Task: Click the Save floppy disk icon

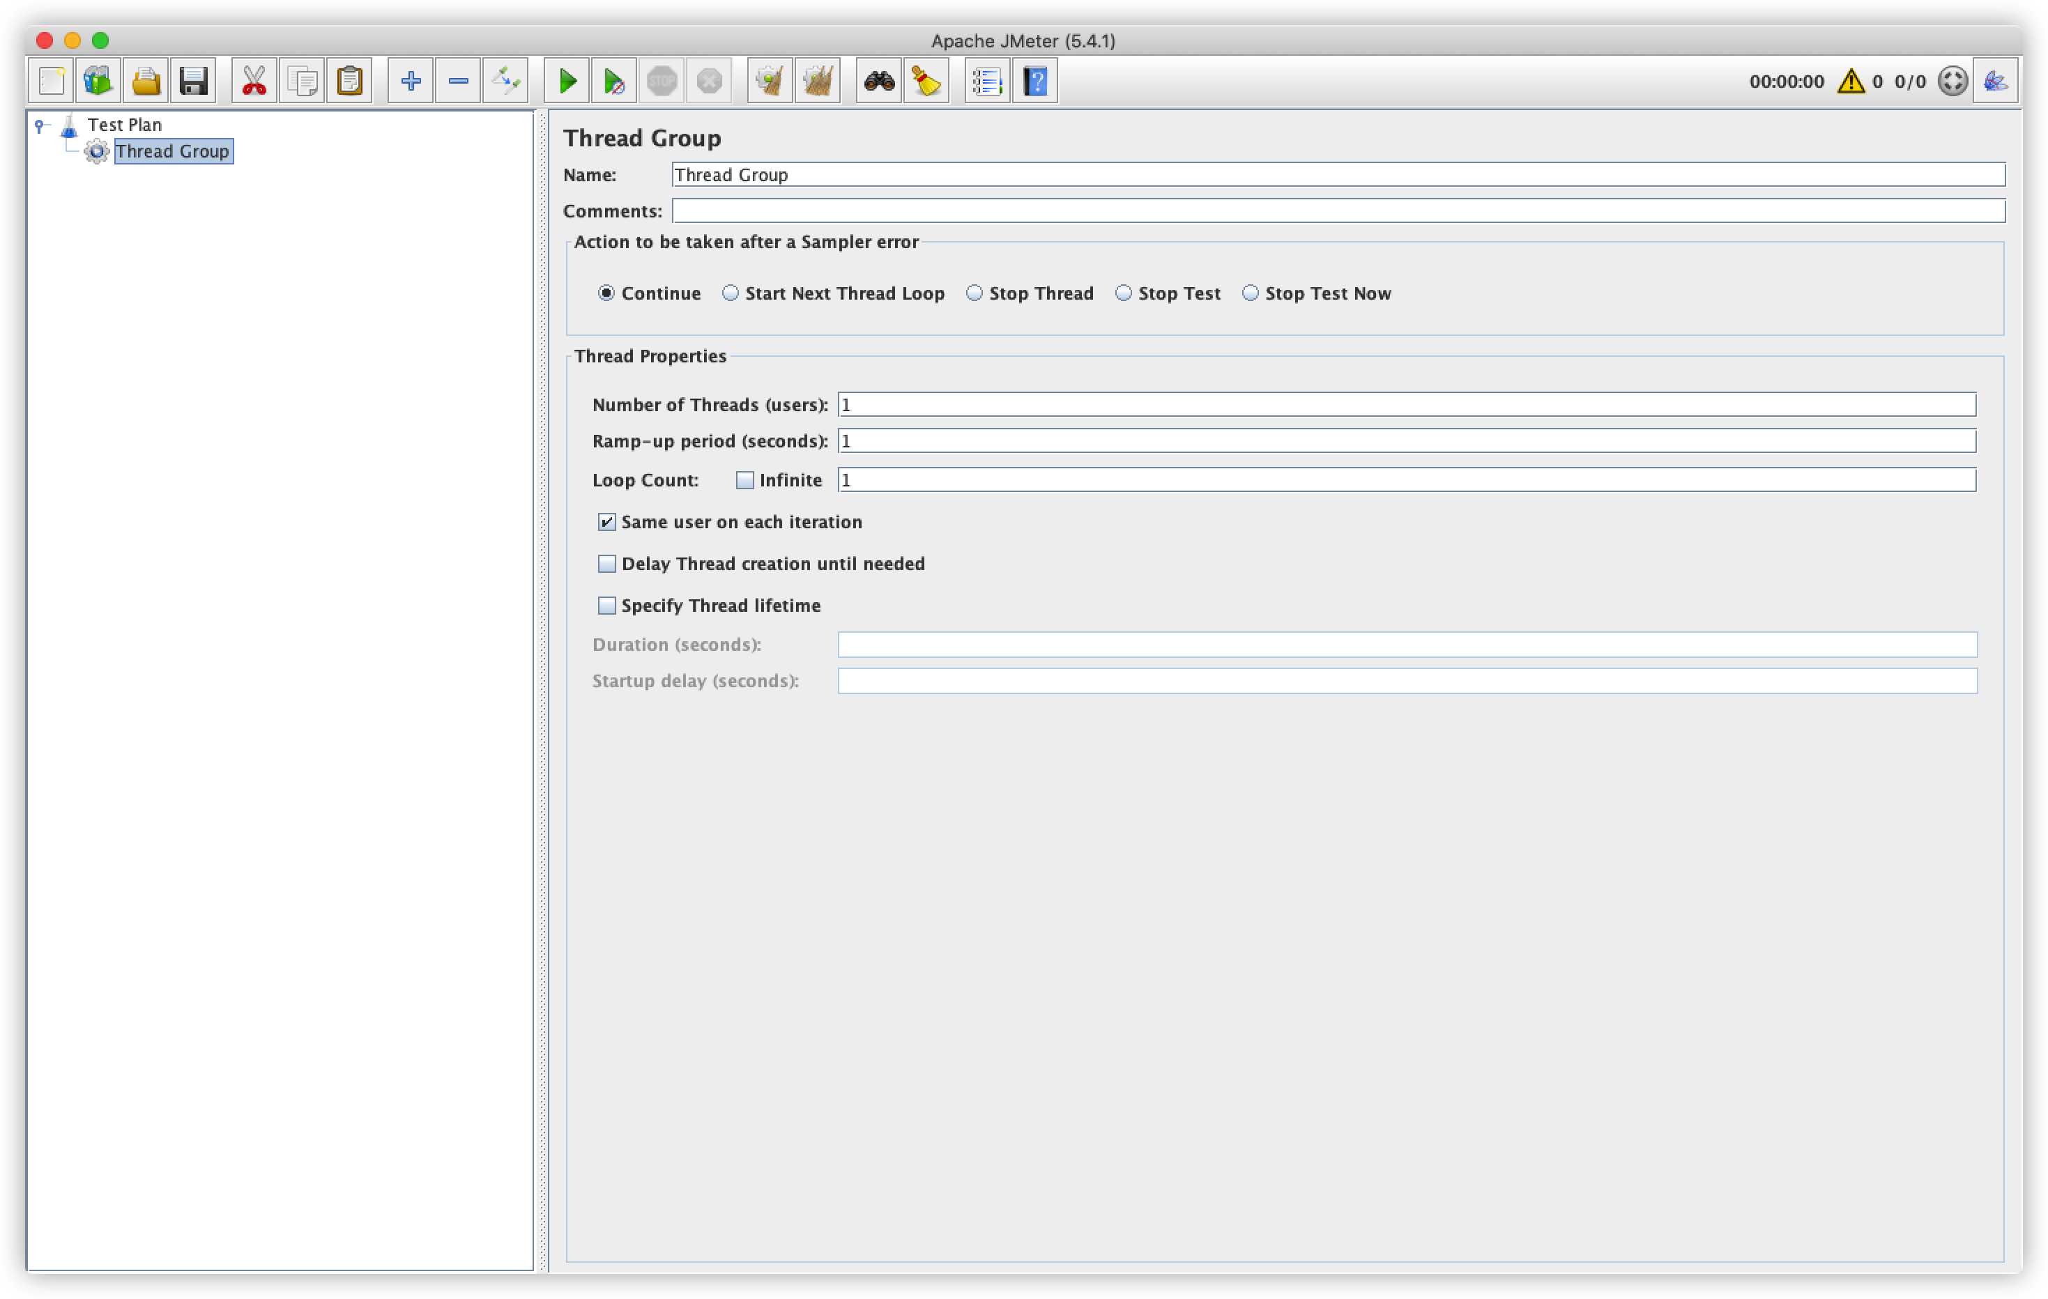Action: (193, 81)
